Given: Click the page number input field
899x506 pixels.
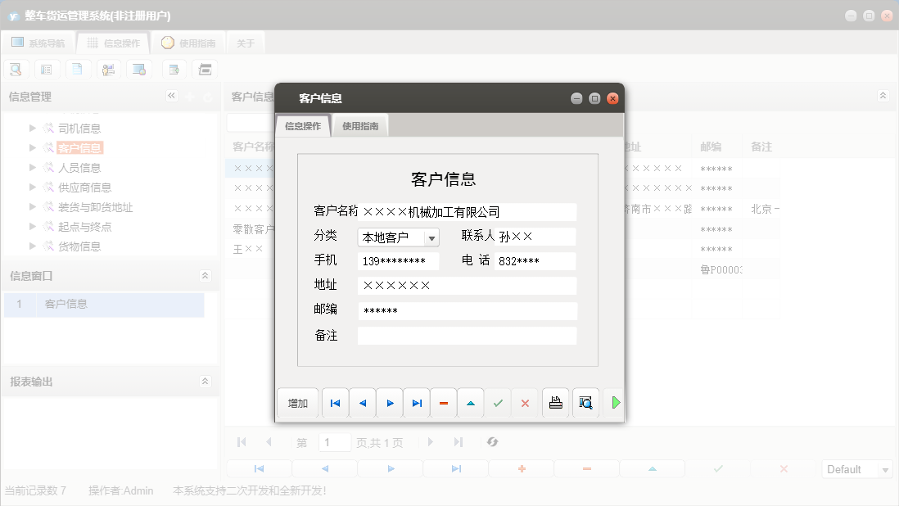Looking at the screenshot, I should click(334, 442).
